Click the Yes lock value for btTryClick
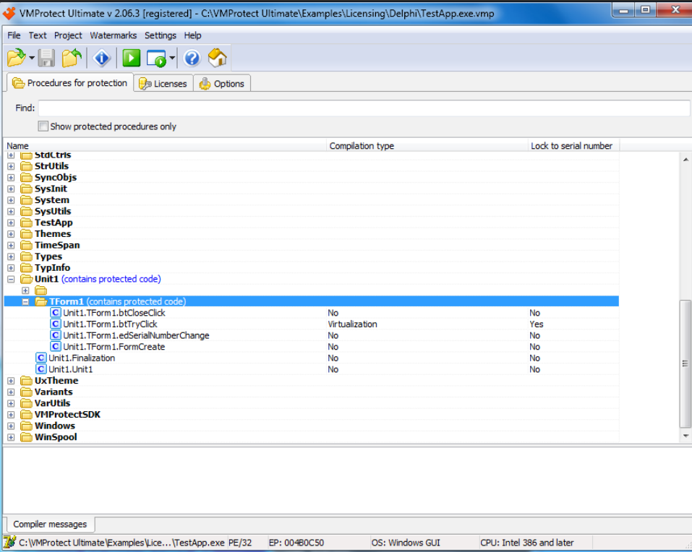 [537, 324]
